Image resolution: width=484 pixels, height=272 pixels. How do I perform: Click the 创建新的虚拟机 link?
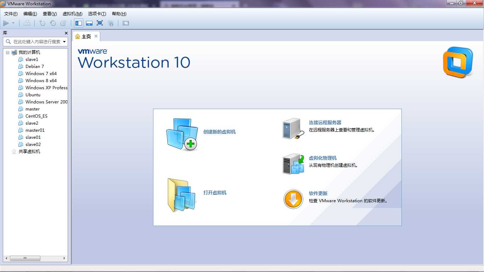(219, 132)
